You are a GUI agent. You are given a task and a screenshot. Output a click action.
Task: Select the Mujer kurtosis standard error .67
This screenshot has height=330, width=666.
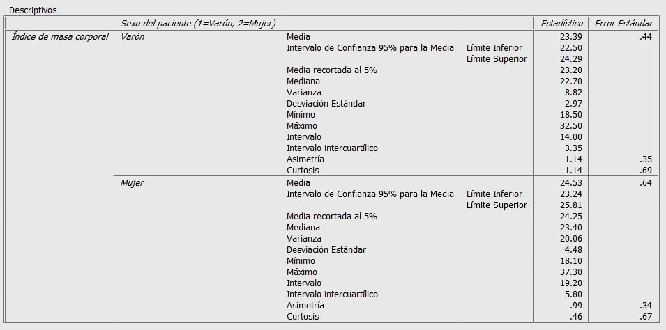[x=645, y=317]
